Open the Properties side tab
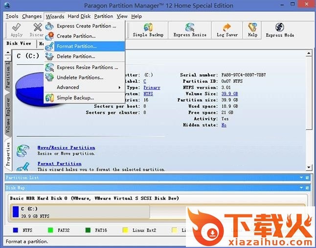This screenshot has width=316, height=248. pyautogui.click(x=8, y=154)
